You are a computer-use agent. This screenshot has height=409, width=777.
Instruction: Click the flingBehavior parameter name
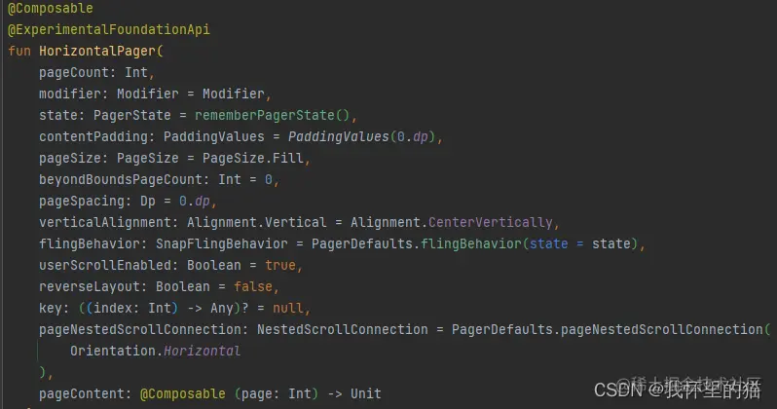click(90, 243)
